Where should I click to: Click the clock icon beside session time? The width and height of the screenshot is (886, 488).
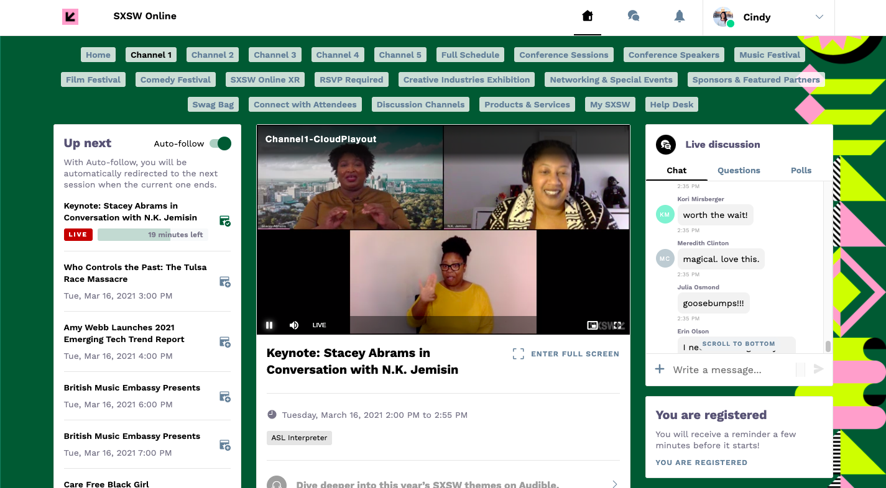click(272, 415)
